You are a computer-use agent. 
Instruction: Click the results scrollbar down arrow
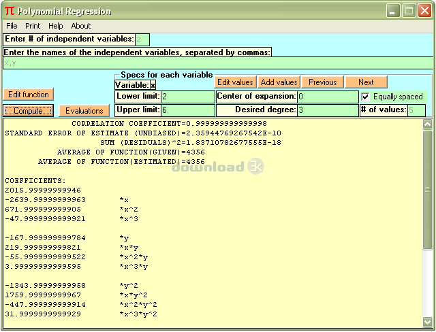427,322
